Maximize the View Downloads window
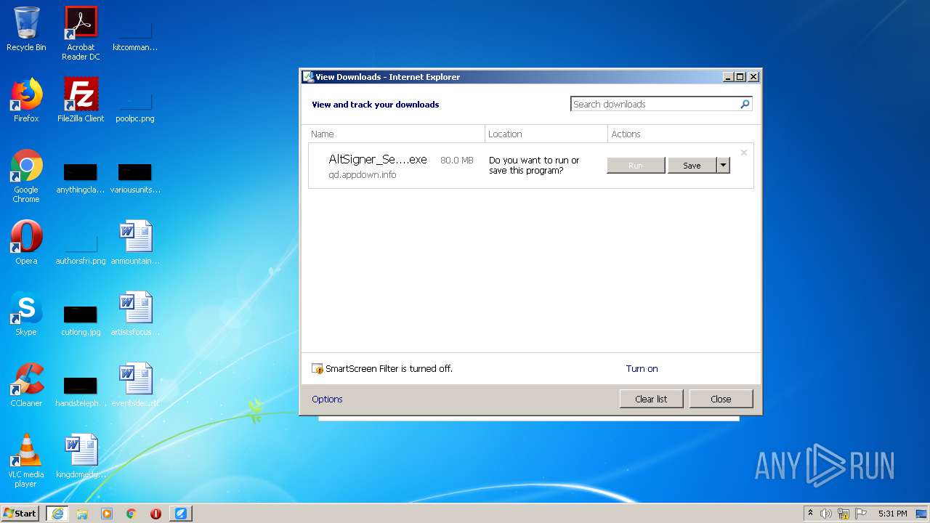 pos(740,77)
